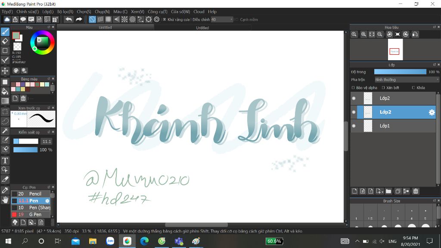Enable the concentric circle snap guide
This screenshot has width=441, height=248.
click(x=133, y=19)
